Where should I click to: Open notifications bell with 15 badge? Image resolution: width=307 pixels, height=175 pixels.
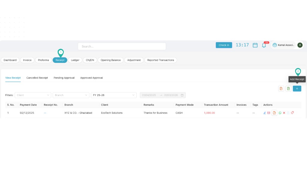264,45
